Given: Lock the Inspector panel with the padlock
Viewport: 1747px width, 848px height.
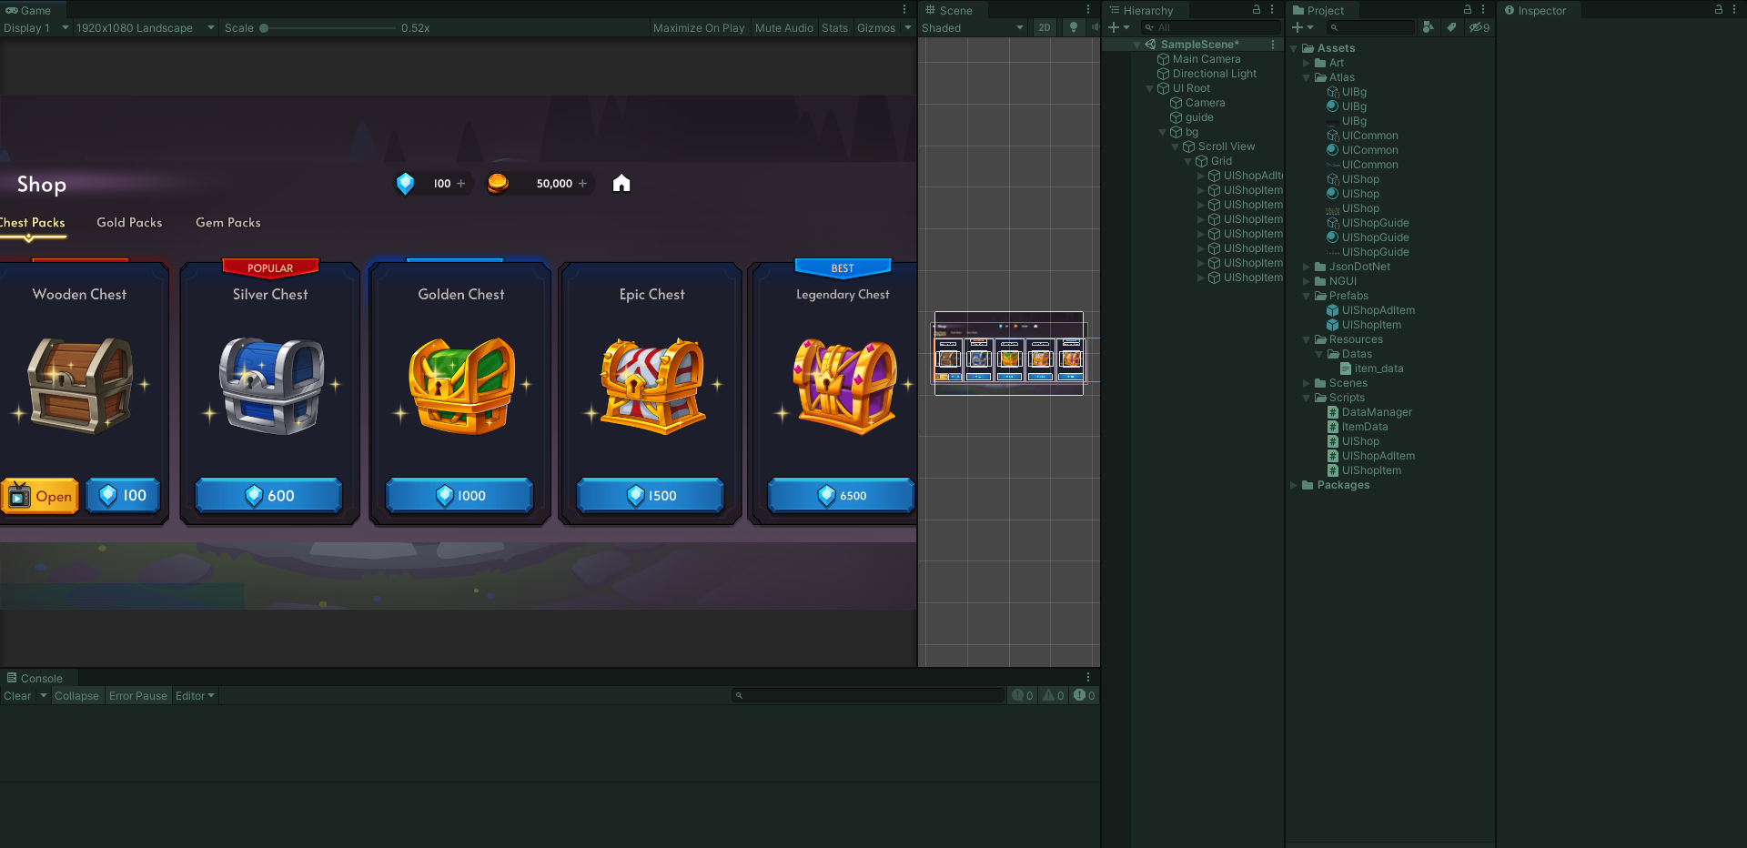Looking at the screenshot, I should click(x=1719, y=10).
